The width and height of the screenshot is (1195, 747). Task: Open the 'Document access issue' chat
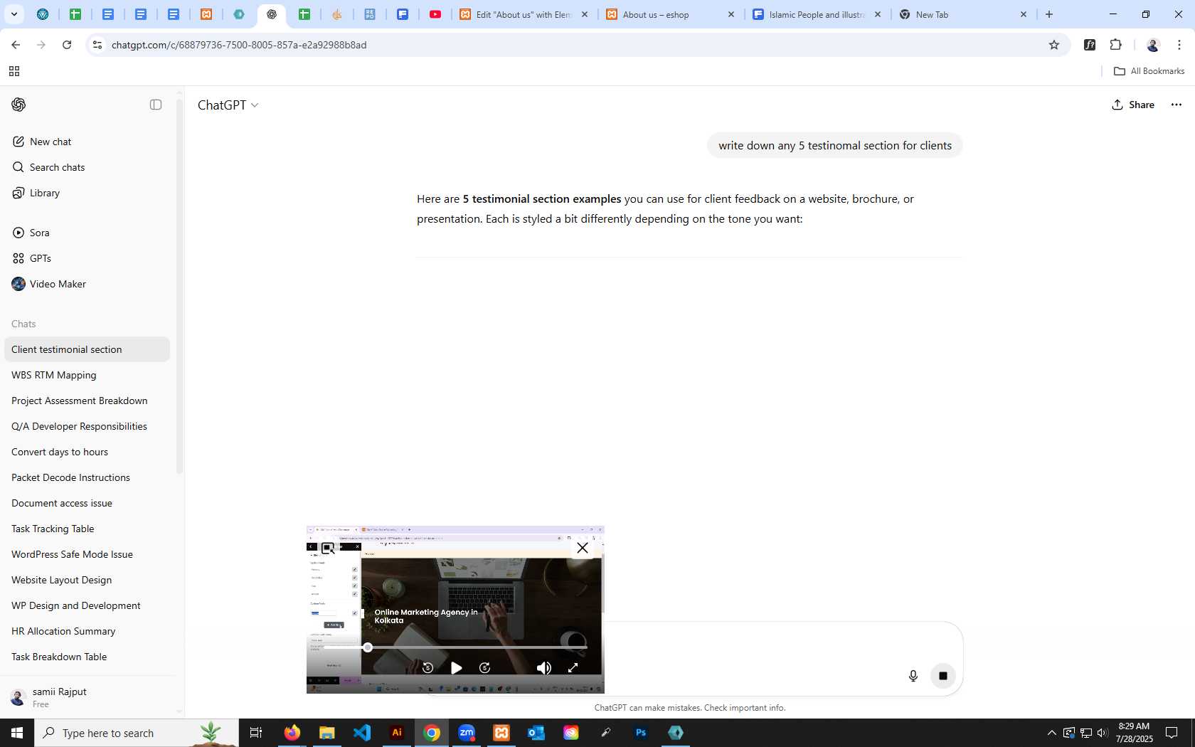pyautogui.click(x=87, y=503)
